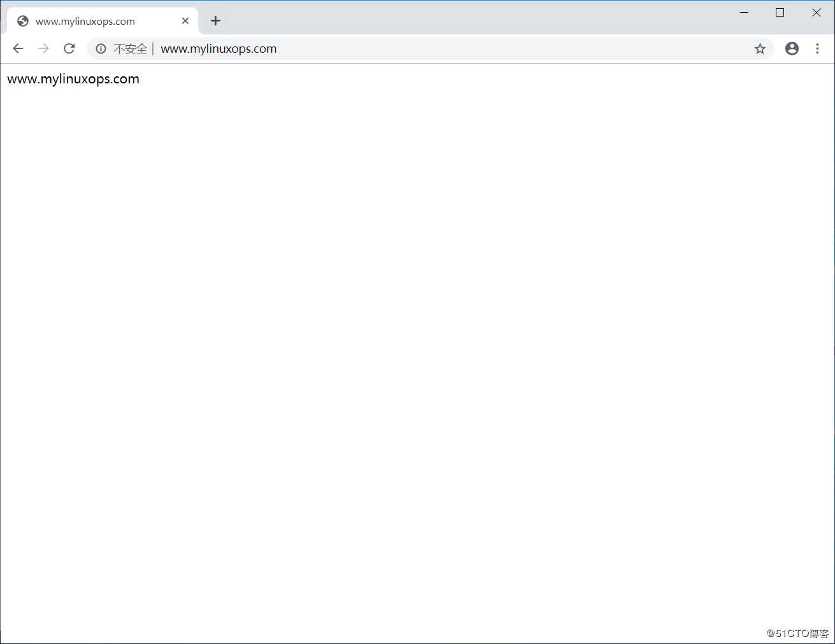Click the forward navigation arrow
This screenshot has height=644, width=835.
43,48
